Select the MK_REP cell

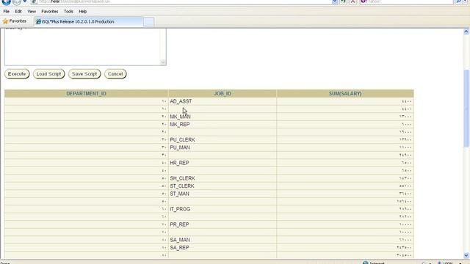click(223, 125)
